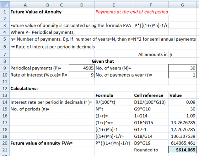Select column D header
Screen dimensions: 199x156
[82, 5]
